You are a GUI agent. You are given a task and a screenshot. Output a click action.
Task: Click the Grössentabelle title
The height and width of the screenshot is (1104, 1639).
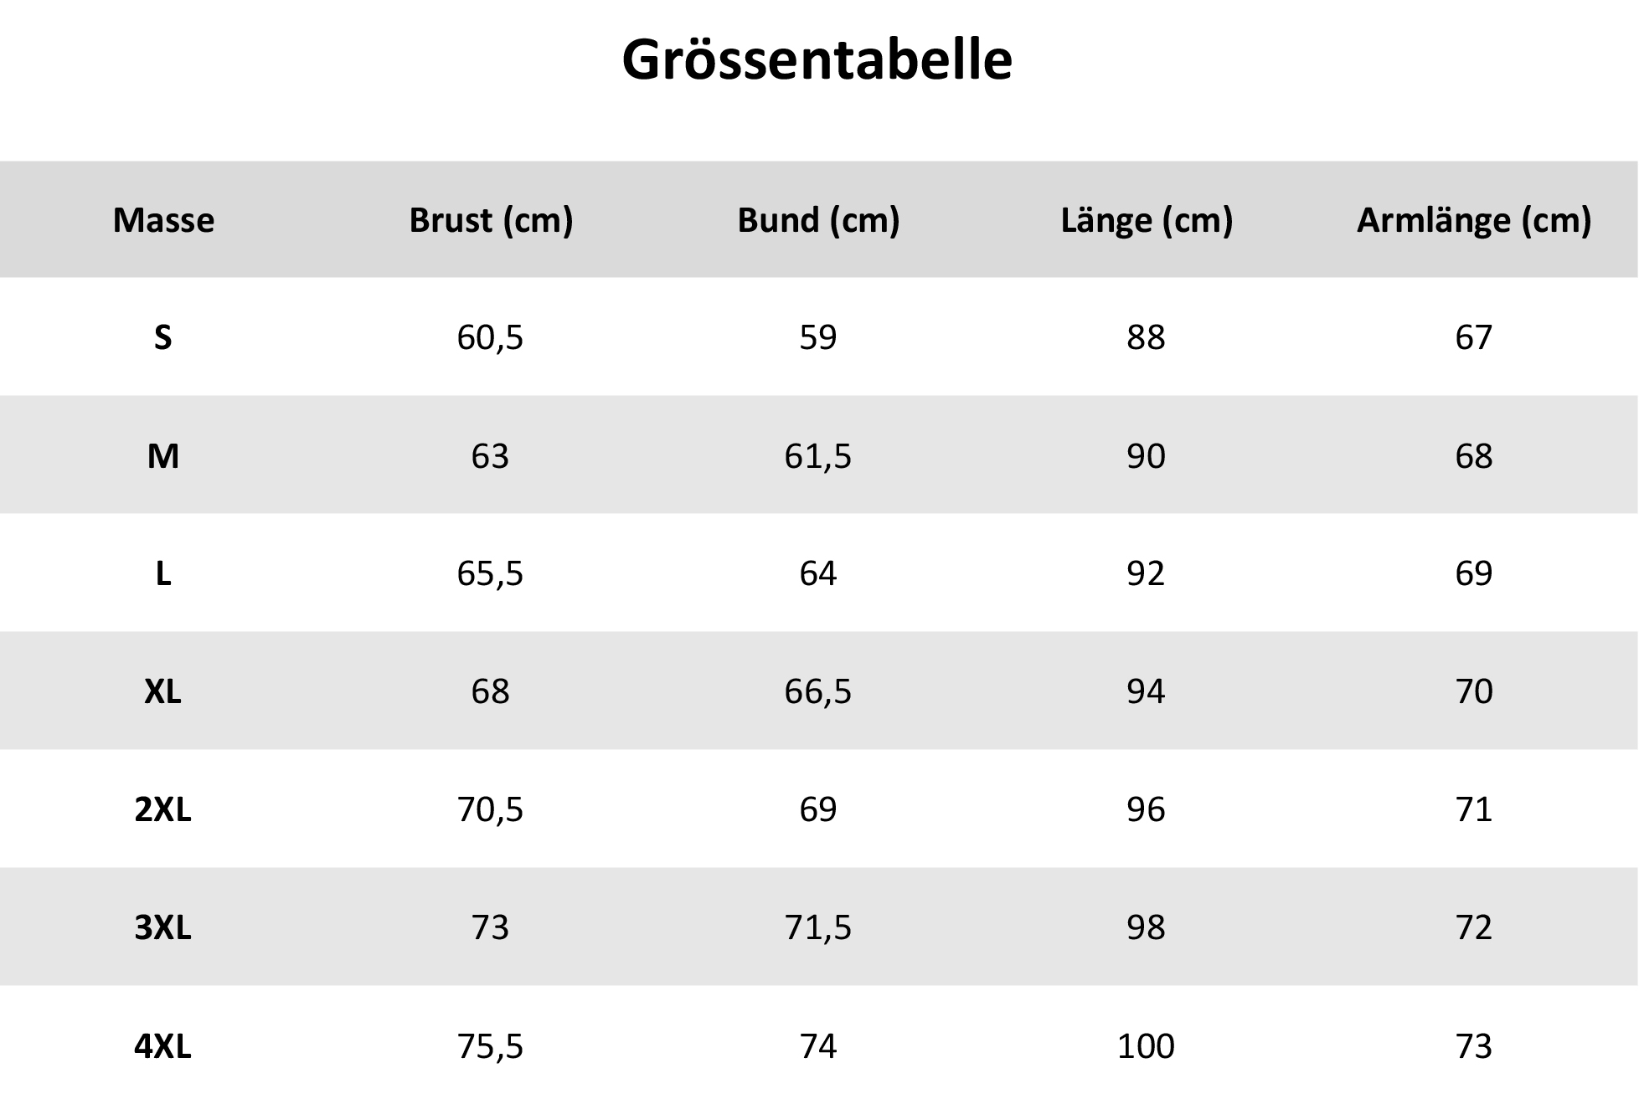coord(817,60)
